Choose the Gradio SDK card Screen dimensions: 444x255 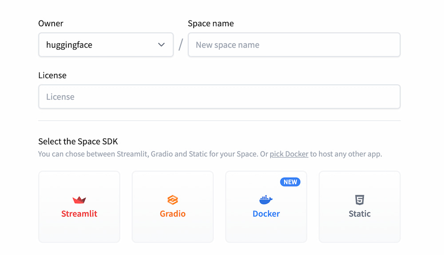pyautogui.click(x=172, y=207)
